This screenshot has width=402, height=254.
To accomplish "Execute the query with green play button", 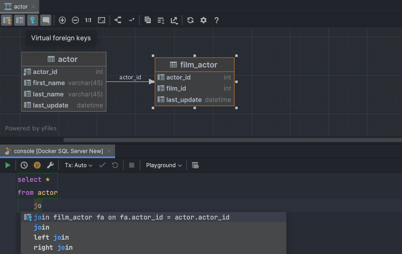I will (8, 165).
